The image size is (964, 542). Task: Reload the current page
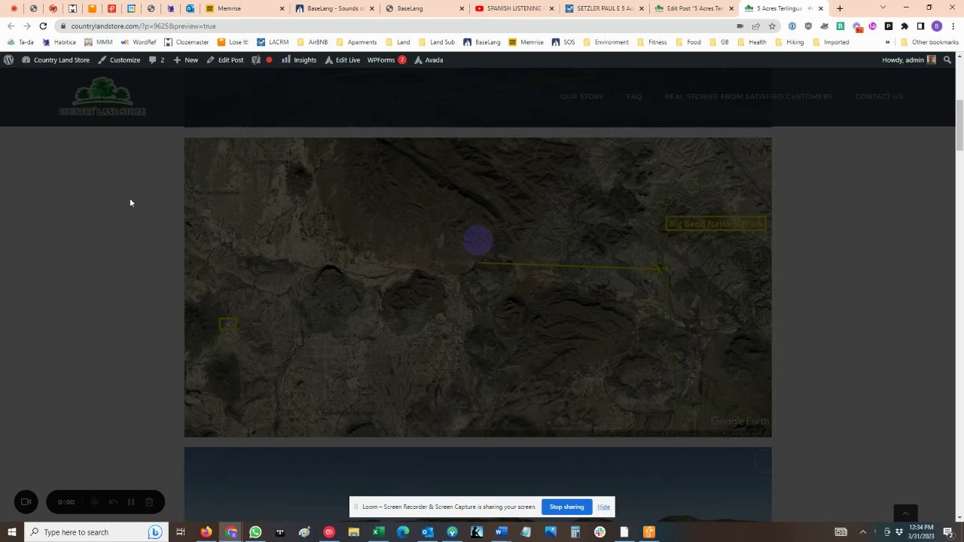pyautogui.click(x=43, y=26)
